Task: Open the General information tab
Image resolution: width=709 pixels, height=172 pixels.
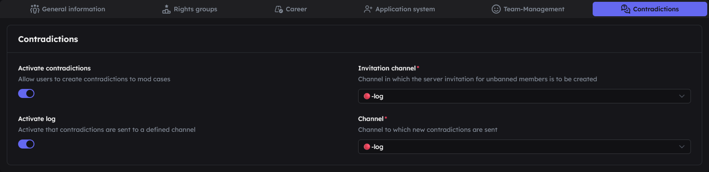Action: point(67,9)
